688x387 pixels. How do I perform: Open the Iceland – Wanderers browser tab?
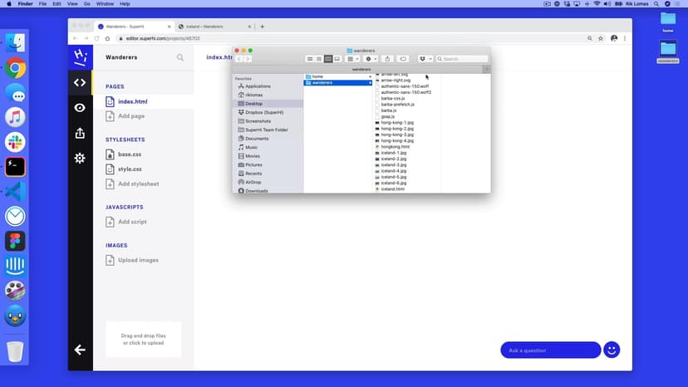click(x=214, y=27)
